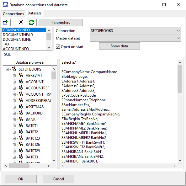This screenshot has width=186, height=186.
Task: Click the SQL line 'SPostCode Postcode,'
Action: click(79, 95)
